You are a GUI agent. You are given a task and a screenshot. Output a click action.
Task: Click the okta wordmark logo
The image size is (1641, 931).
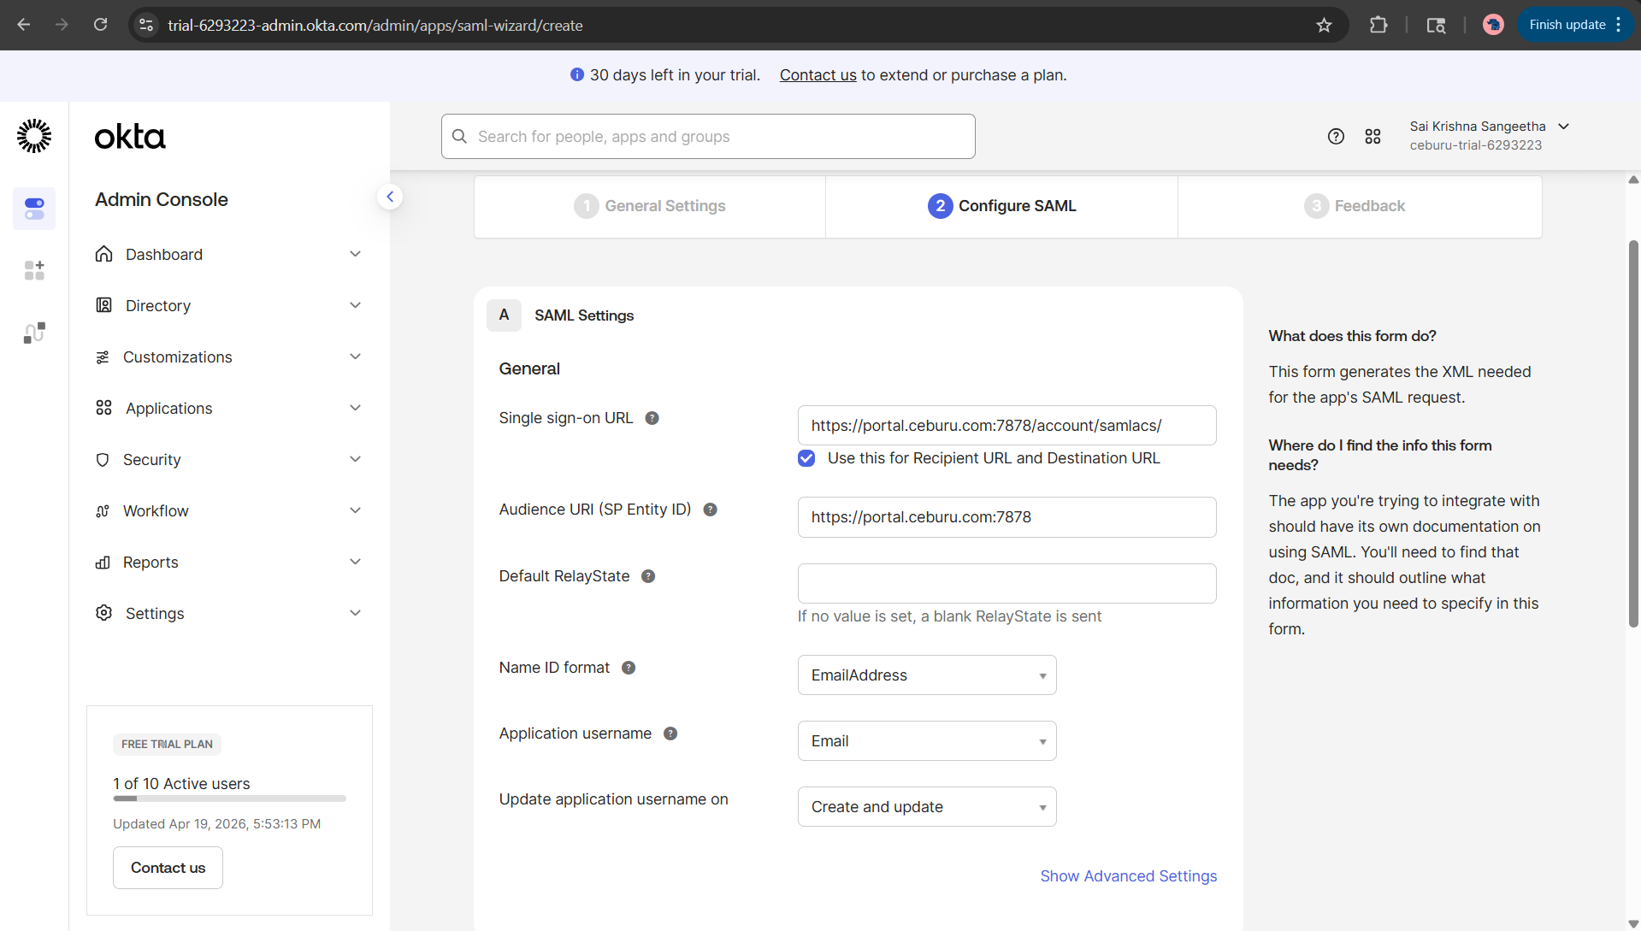pos(130,137)
